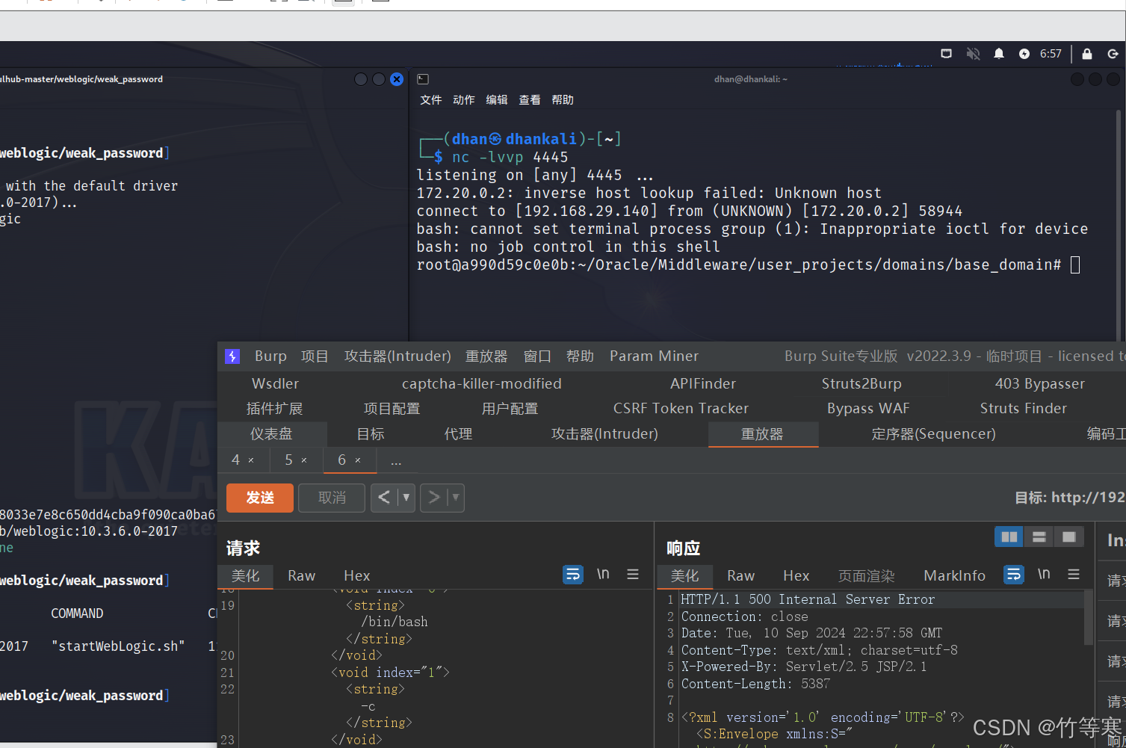Close Repeater tab 4

click(251, 460)
